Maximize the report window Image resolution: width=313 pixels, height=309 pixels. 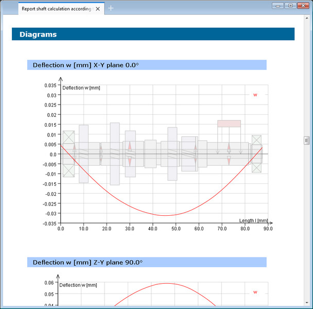pos(290,6)
